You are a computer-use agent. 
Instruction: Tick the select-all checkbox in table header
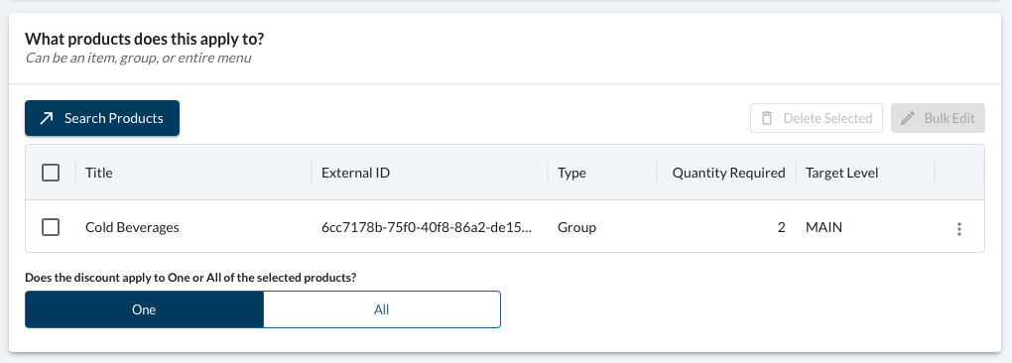[51, 173]
